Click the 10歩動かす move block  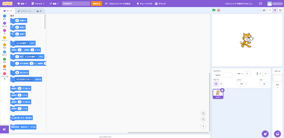19,21
